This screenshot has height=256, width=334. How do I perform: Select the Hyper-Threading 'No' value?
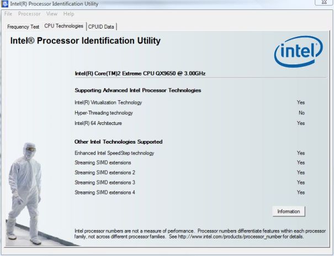pyautogui.click(x=301, y=113)
